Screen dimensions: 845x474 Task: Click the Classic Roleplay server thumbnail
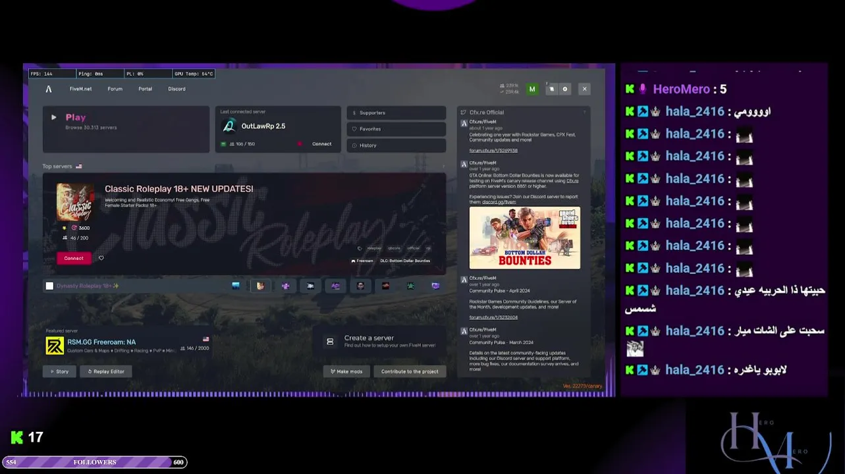[75, 201]
